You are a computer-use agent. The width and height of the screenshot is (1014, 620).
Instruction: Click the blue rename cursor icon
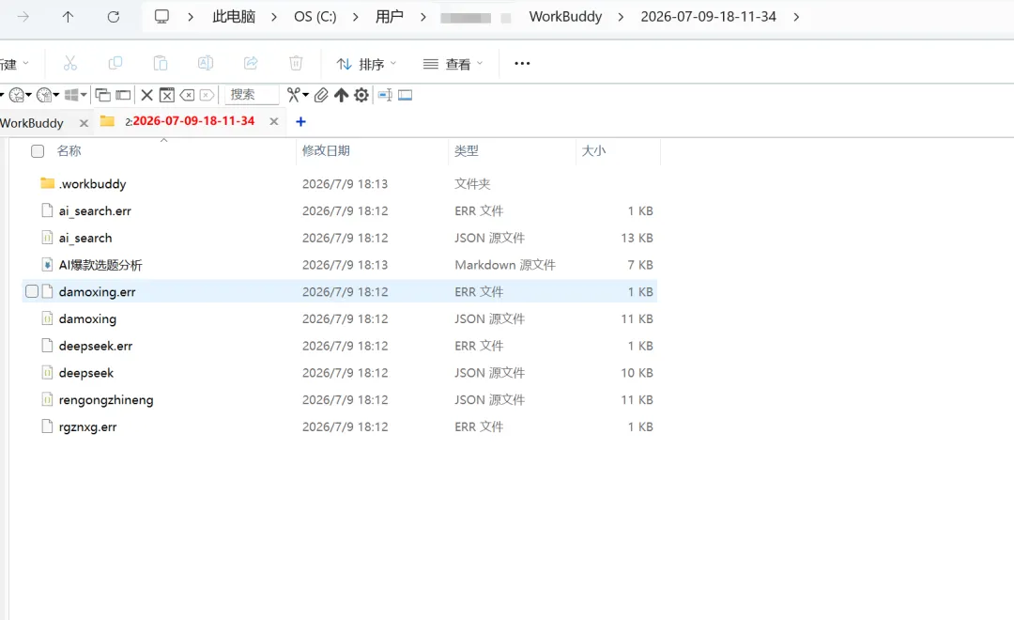pyautogui.click(x=385, y=95)
